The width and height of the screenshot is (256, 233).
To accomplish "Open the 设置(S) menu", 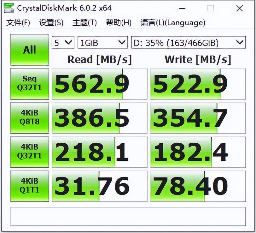I will pos(51,22).
